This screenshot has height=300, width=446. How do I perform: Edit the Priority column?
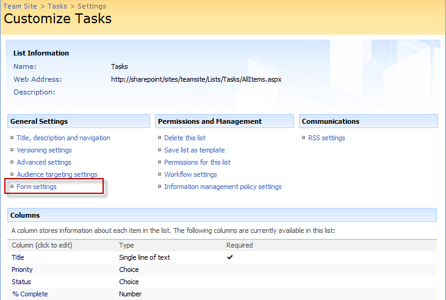click(22, 270)
